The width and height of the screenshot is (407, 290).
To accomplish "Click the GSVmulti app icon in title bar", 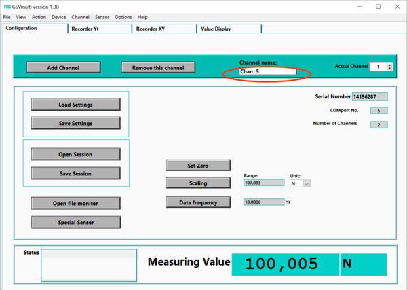I will point(7,6).
